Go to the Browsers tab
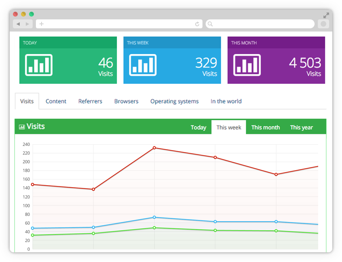342x262 pixels. 126,101
